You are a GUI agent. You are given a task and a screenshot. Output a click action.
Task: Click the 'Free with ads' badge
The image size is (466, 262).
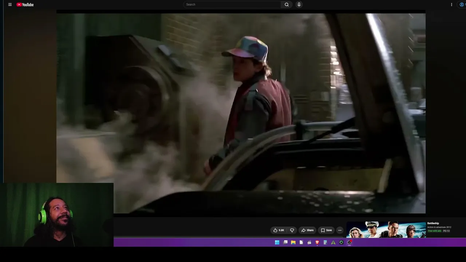coord(435,231)
